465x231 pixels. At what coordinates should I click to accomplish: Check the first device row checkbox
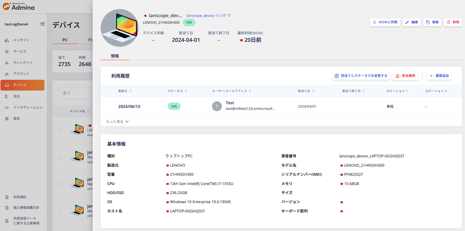coord(60,130)
